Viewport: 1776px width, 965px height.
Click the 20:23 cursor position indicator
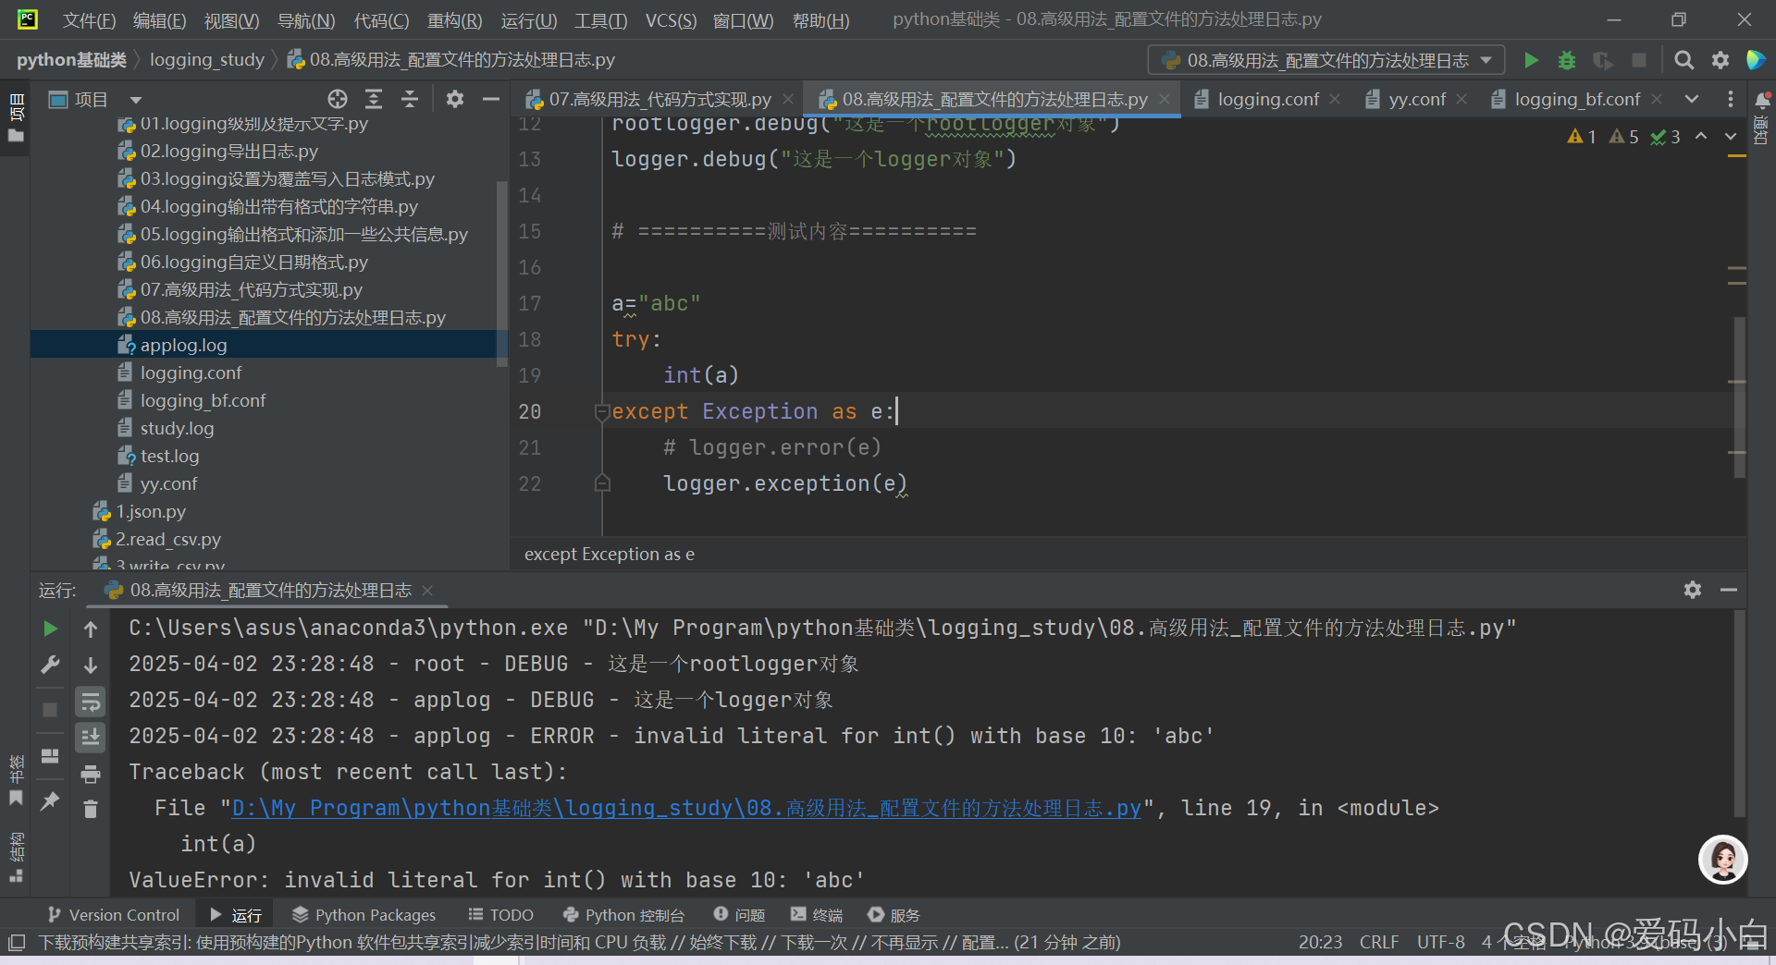point(1320,942)
